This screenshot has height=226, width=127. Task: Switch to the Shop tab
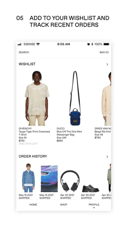[x=64, y=204]
